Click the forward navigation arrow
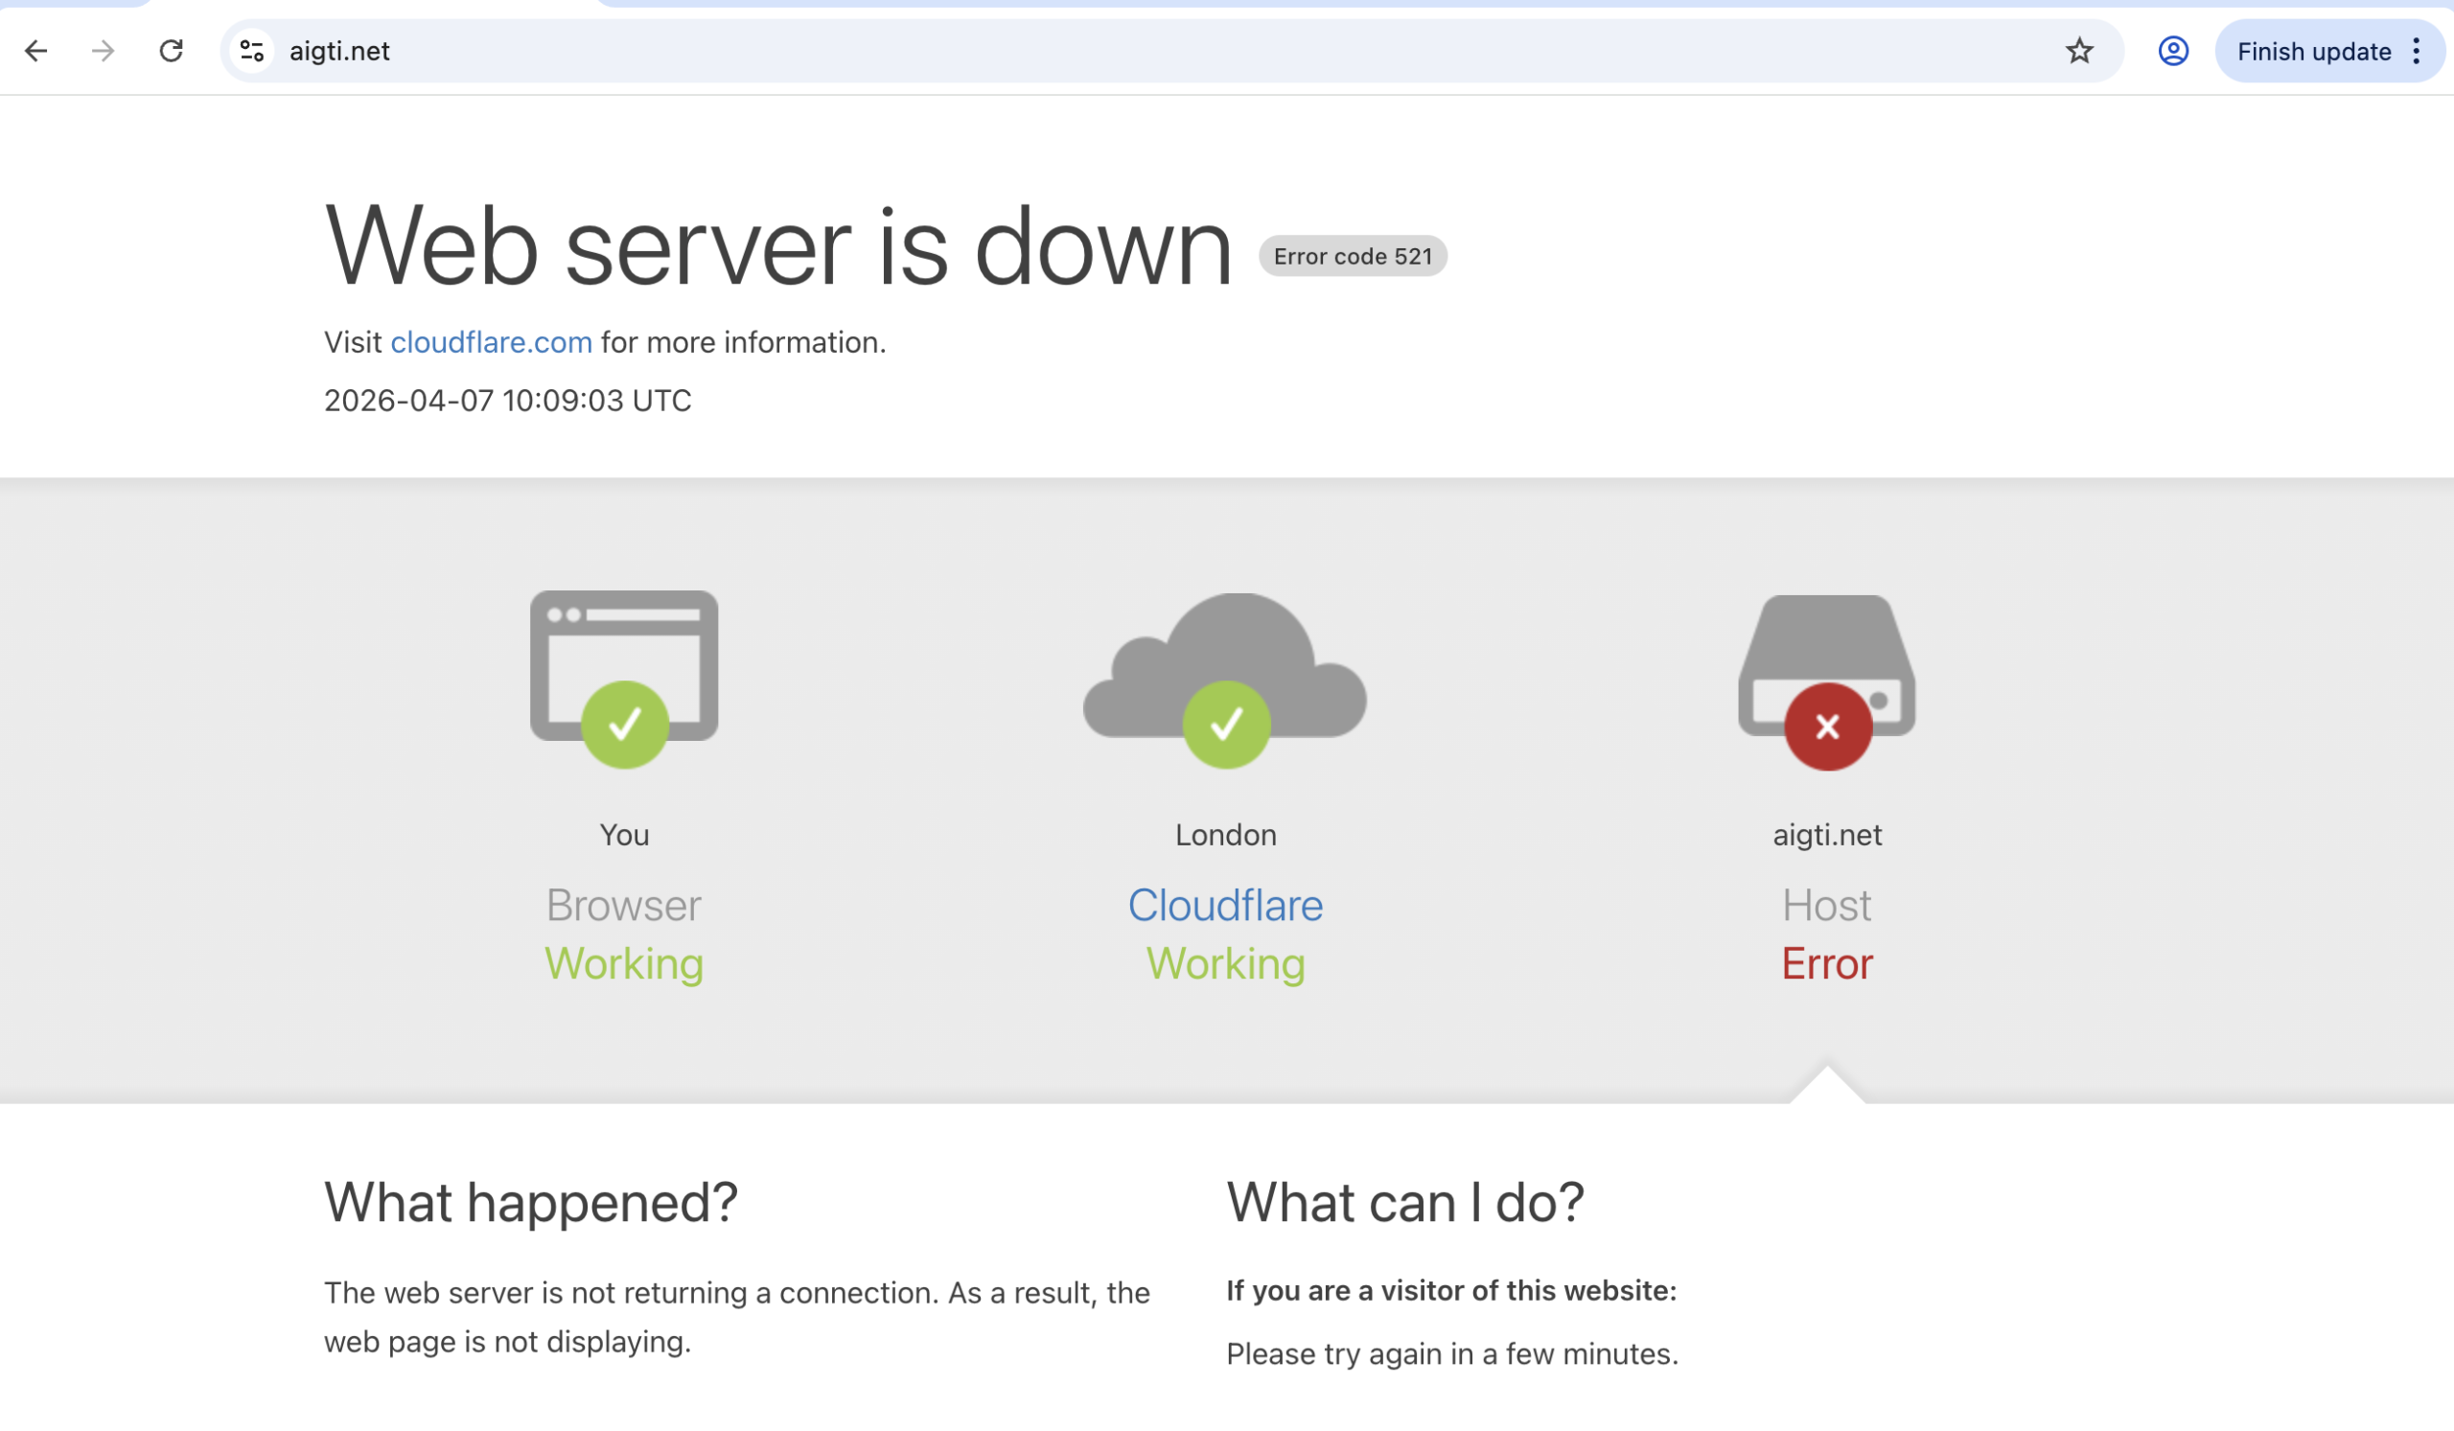 pos(103,51)
